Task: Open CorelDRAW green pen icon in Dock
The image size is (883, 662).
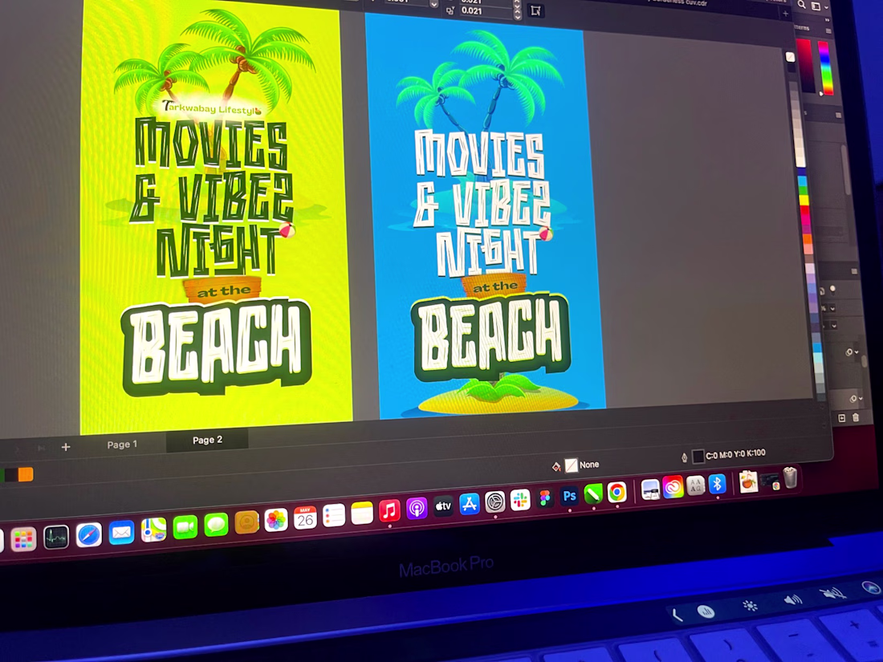Action: (593, 494)
